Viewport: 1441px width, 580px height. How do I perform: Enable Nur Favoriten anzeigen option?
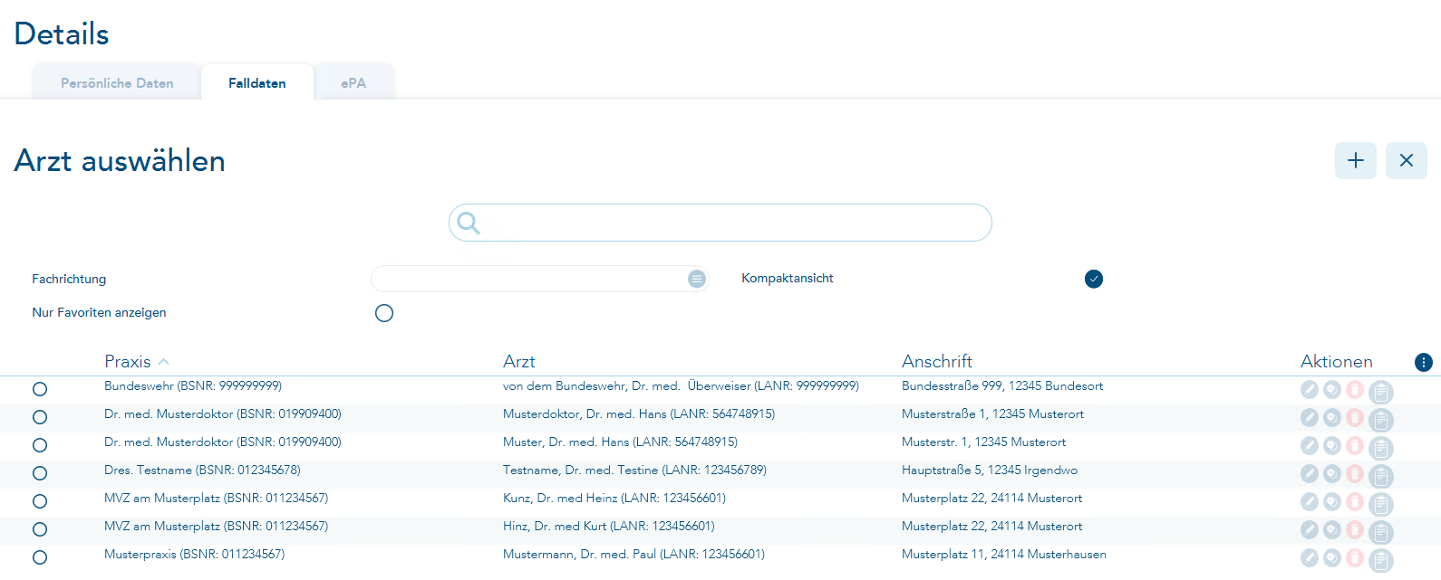tap(384, 313)
